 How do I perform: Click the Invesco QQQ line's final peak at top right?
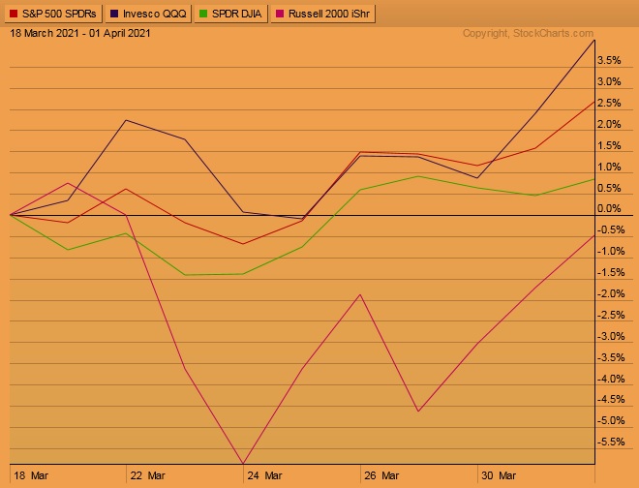click(x=594, y=41)
